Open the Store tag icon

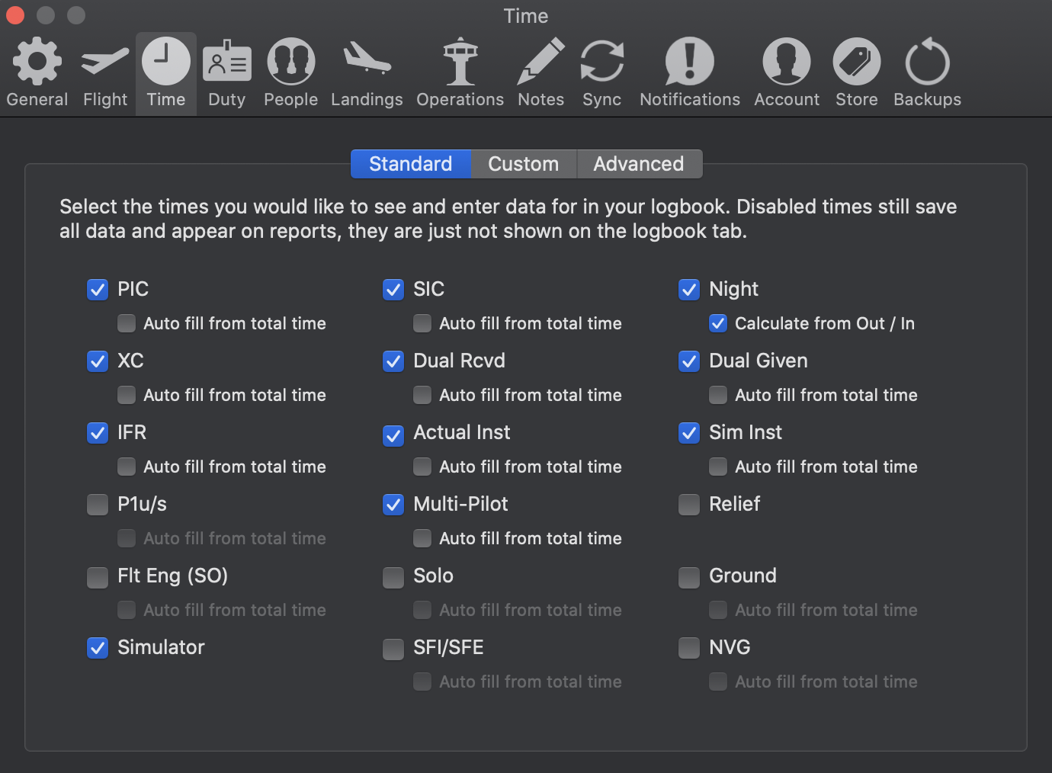click(857, 62)
